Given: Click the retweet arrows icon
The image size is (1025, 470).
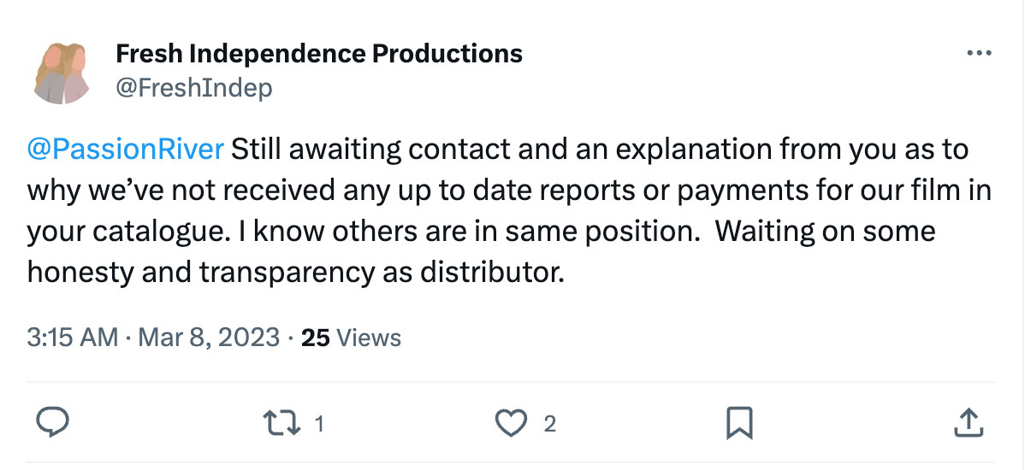Looking at the screenshot, I should pyautogui.click(x=281, y=423).
